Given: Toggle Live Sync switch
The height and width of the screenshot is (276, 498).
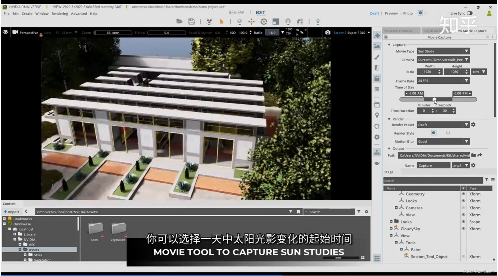Looking at the screenshot, I should (x=470, y=13).
